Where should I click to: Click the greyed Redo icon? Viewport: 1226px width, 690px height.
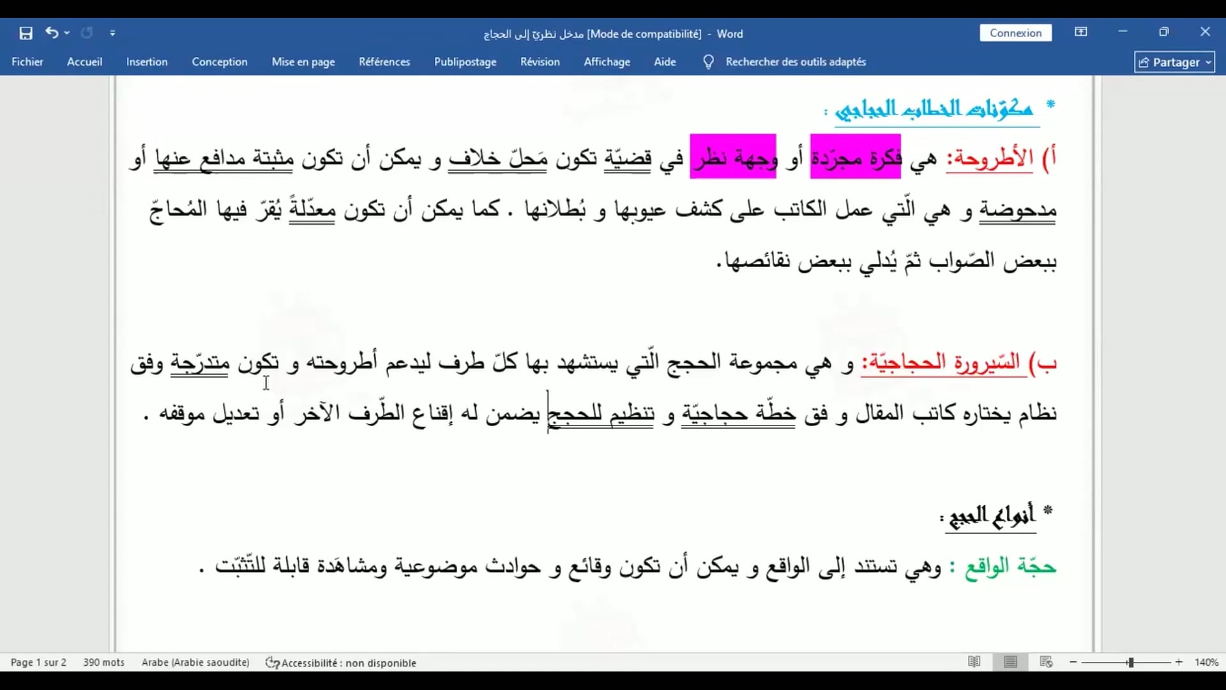pyautogui.click(x=87, y=33)
